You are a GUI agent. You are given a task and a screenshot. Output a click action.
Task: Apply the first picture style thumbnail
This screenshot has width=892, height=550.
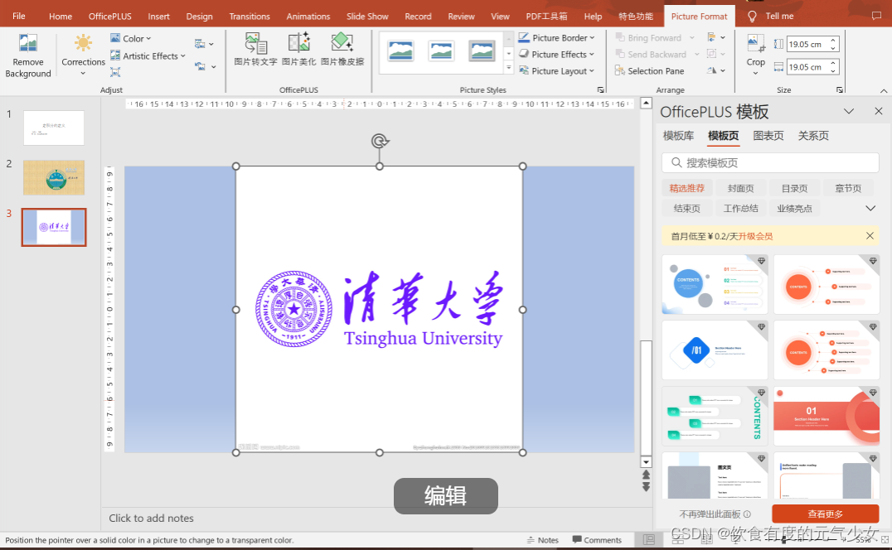[x=400, y=51]
